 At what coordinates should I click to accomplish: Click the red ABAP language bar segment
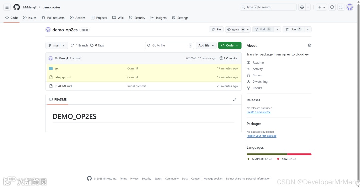pos(299,154)
